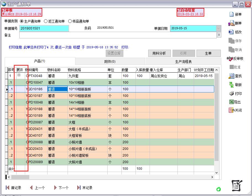Open 查找 (search) tool
252x196 pixels.
[x=231, y=76]
